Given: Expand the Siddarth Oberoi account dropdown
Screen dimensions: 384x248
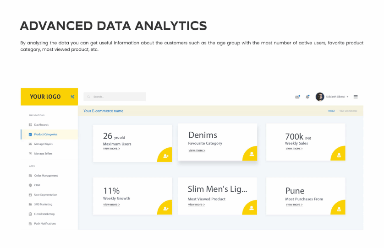Looking at the screenshot, I should pos(348,97).
